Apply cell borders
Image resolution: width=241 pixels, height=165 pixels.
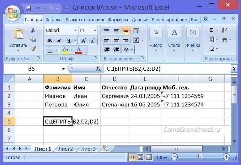point(50,50)
